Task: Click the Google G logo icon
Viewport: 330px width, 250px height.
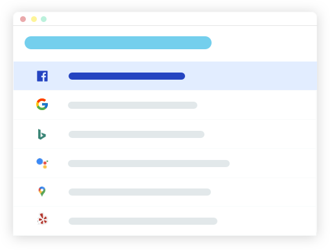Action: coord(42,104)
